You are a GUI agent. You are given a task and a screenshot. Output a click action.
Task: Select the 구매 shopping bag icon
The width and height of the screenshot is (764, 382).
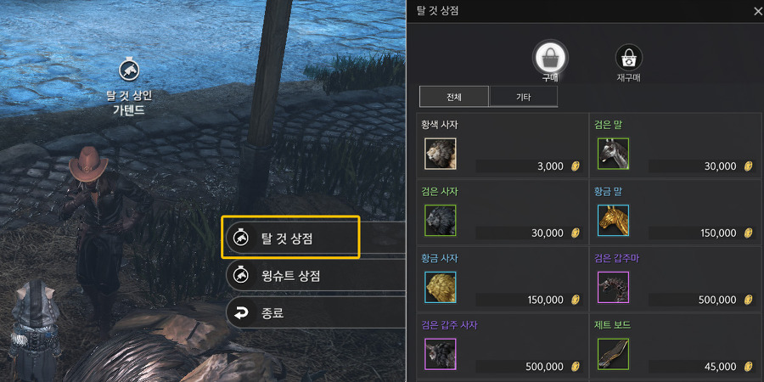coord(550,58)
